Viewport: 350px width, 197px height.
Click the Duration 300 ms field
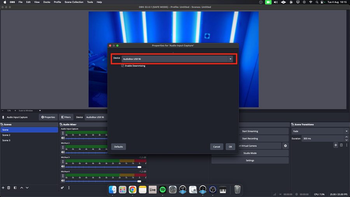click(322, 139)
